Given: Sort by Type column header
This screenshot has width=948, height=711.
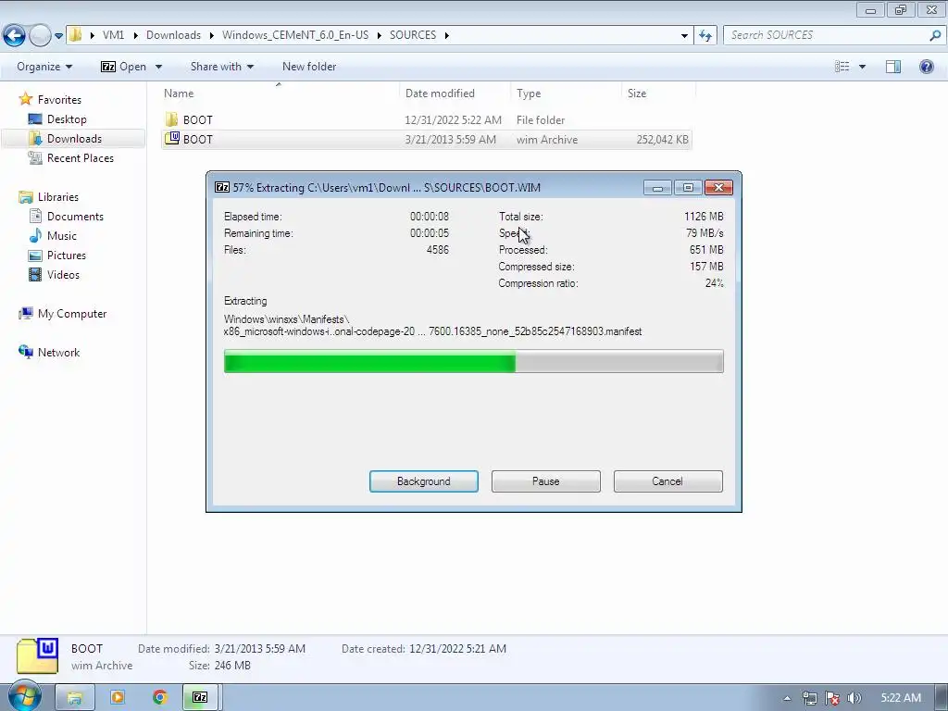Looking at the screenshot, I should point(566,94).
